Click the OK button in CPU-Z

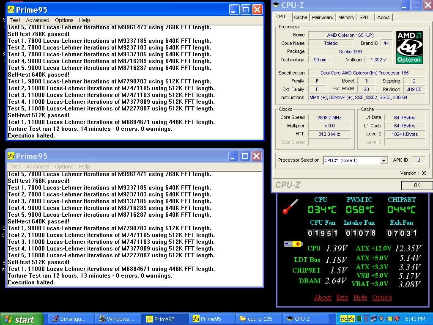[x=417, y=185]
